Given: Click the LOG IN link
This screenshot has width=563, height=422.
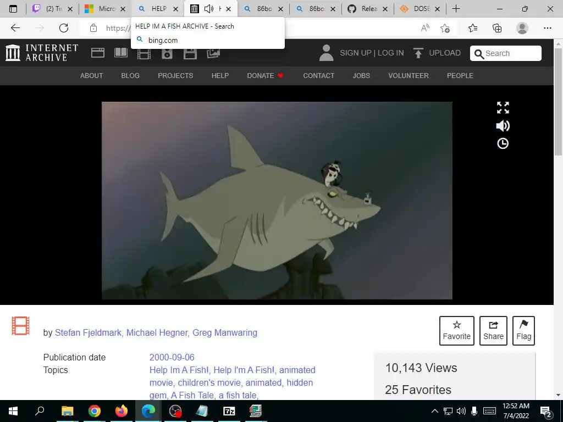Looking at the screenshot, I should click(x=391, y=53).
